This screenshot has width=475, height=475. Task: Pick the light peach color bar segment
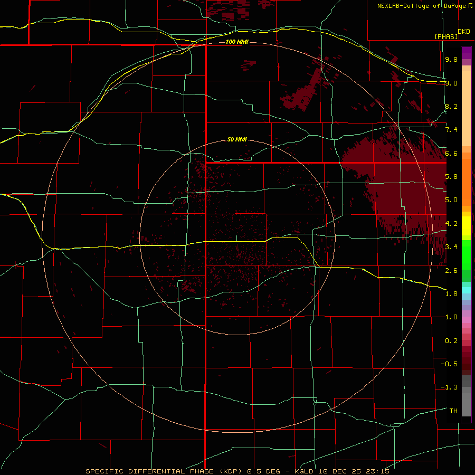(x=466, y=108)
